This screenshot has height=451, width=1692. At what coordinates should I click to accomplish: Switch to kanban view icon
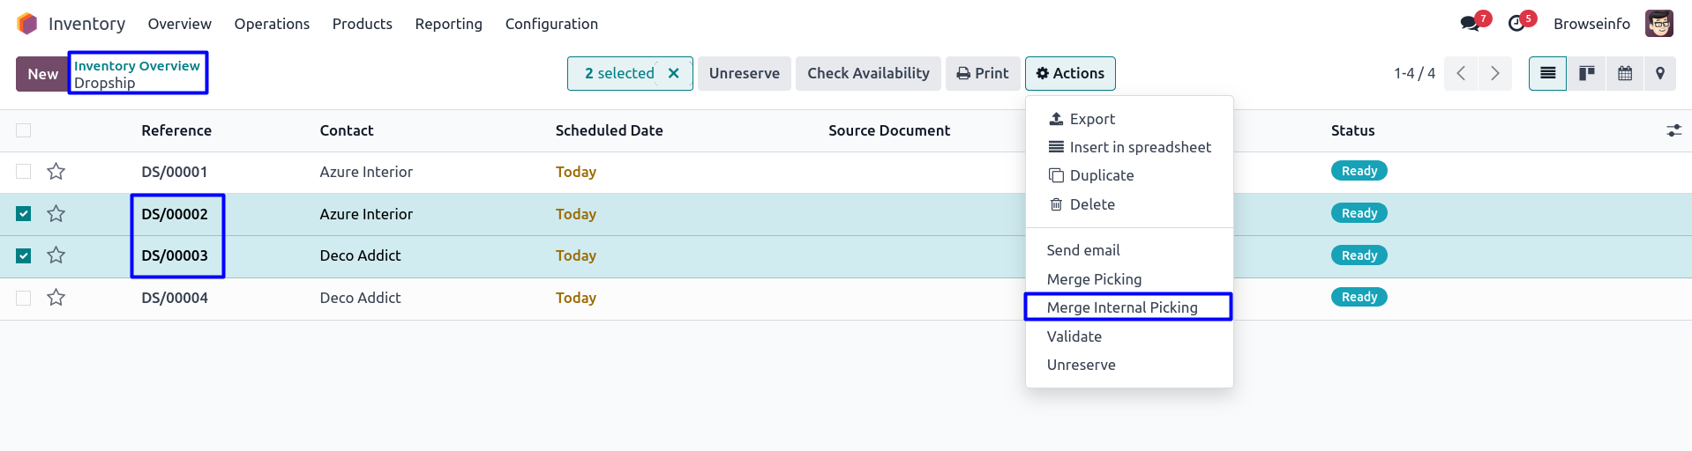(1586, 73)
